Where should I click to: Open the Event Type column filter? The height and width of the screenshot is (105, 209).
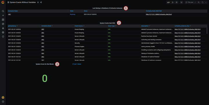116,26
